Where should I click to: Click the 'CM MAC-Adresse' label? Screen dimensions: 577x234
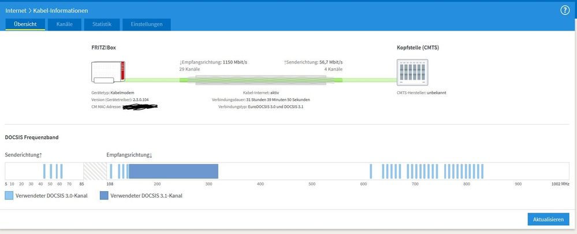[x=106, y=107]
